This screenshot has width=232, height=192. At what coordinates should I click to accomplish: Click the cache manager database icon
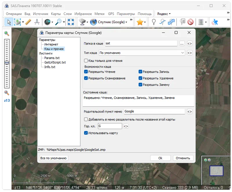[x=201, y=22]
